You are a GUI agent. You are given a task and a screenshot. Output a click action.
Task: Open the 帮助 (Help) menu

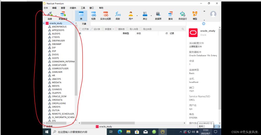coord(101,8)
